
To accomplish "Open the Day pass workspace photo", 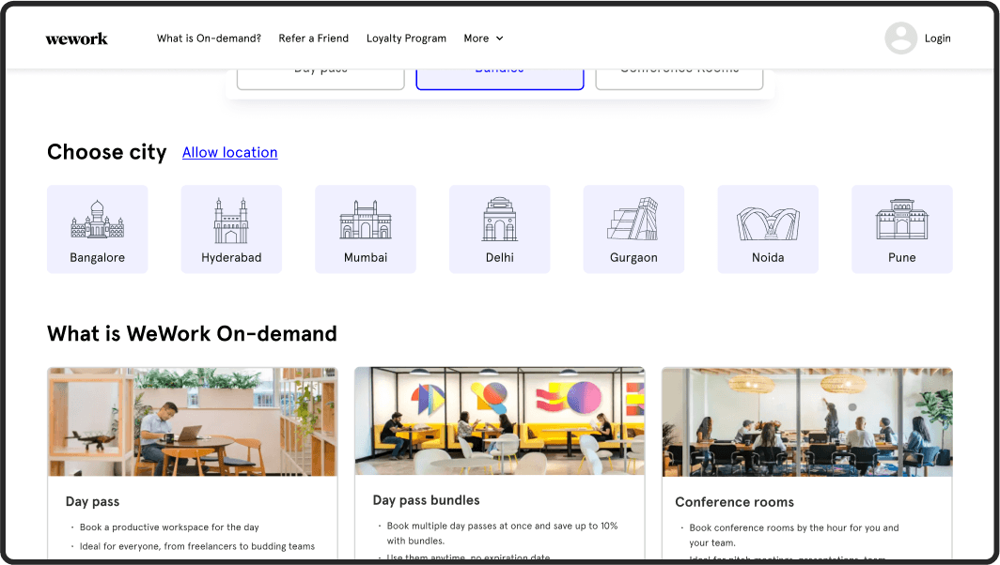I will [192, 421].
